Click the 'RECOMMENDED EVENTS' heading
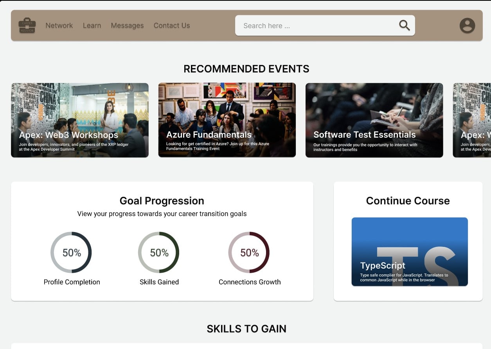491x349 pixels. tap(246, 69)
